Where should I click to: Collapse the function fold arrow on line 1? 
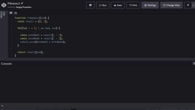pyautogui.click(x=13, y=18)
